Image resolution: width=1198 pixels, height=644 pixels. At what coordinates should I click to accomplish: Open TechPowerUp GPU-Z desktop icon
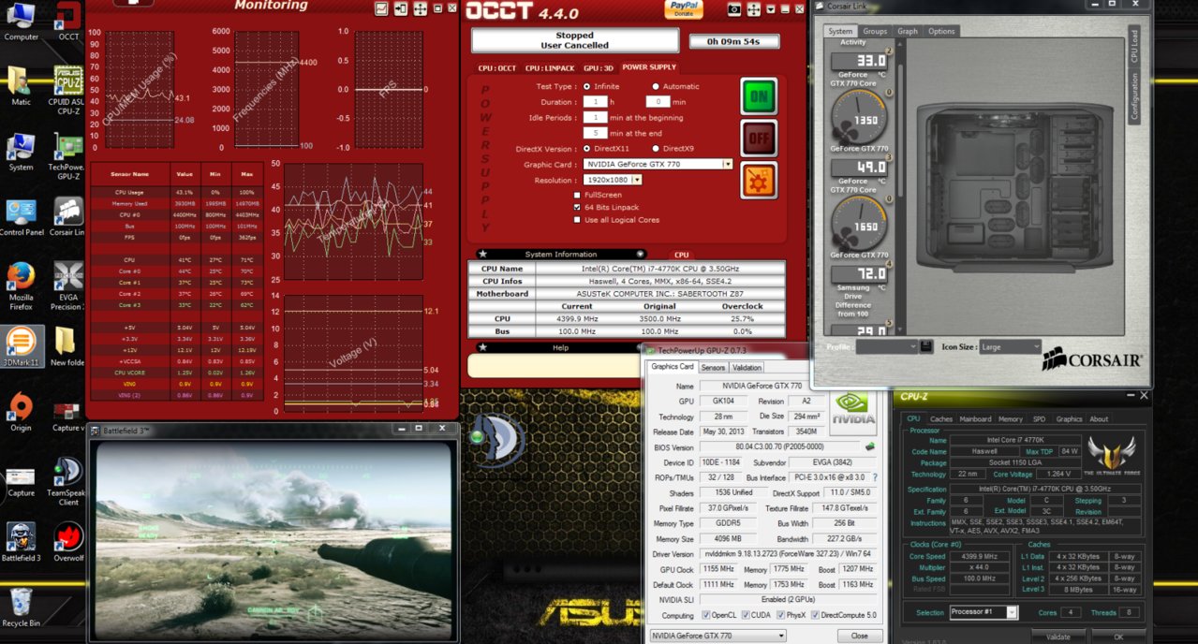[x=67, y=156]
